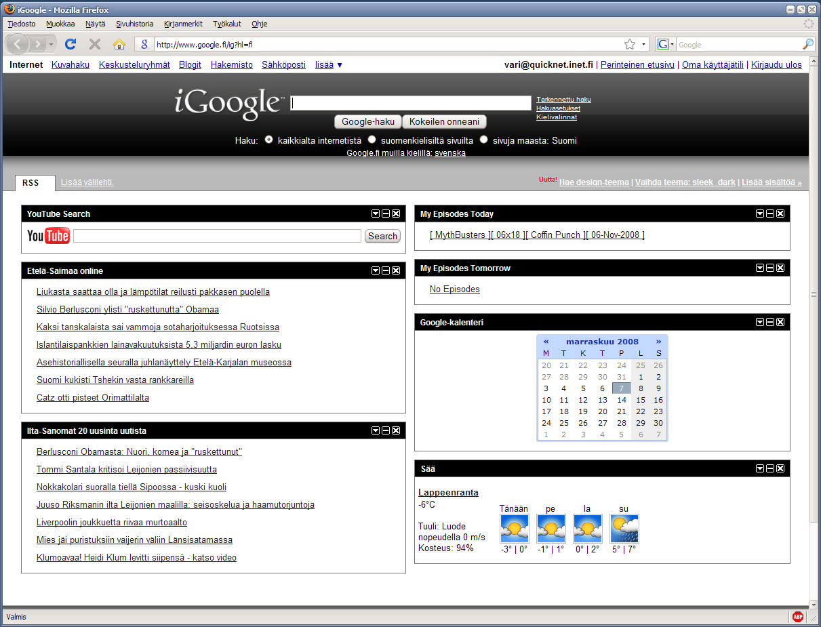821x627 pixels.
Task: Go to previous month in calendar
Action: pos(546,342)
